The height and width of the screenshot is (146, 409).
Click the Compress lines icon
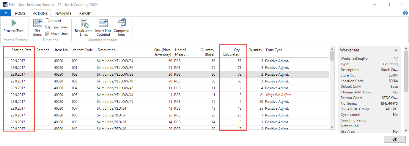pos(122,23)
